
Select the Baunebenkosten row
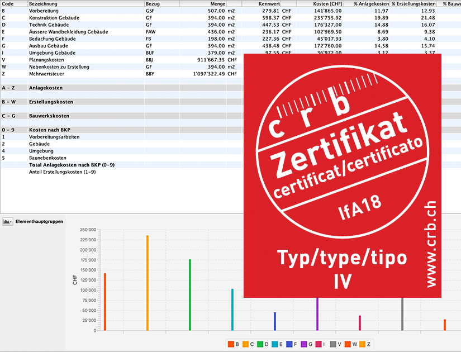[x=122, y=158]
